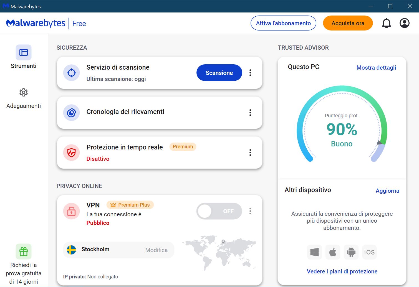The height and width of the screenshot is (287, 419).
Task: Select the Strumenti label in the sidebar
Action: tap(24, 66)
